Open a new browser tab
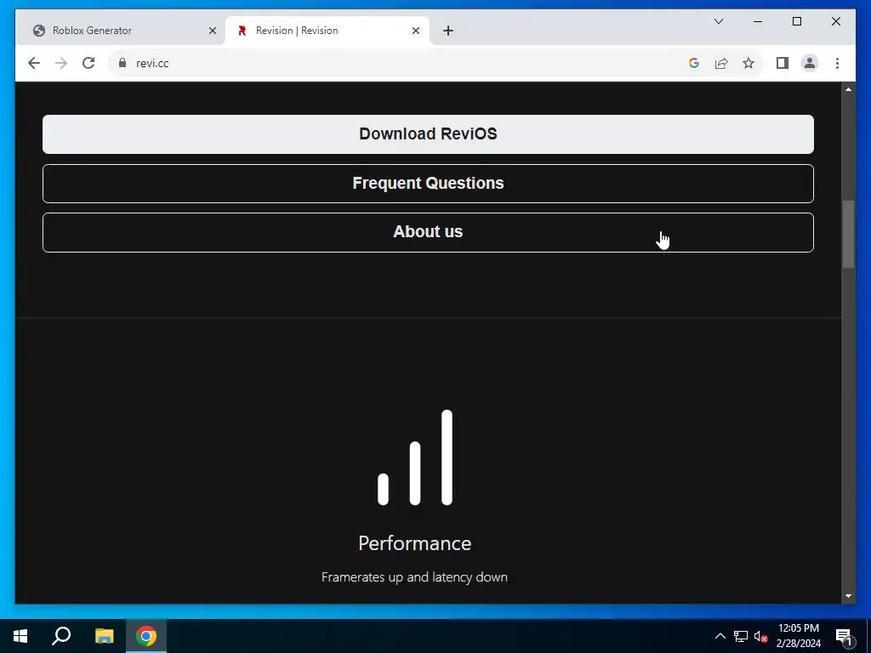Image resolution: width=871 pixels, height=653 pixels. (448, 31)
